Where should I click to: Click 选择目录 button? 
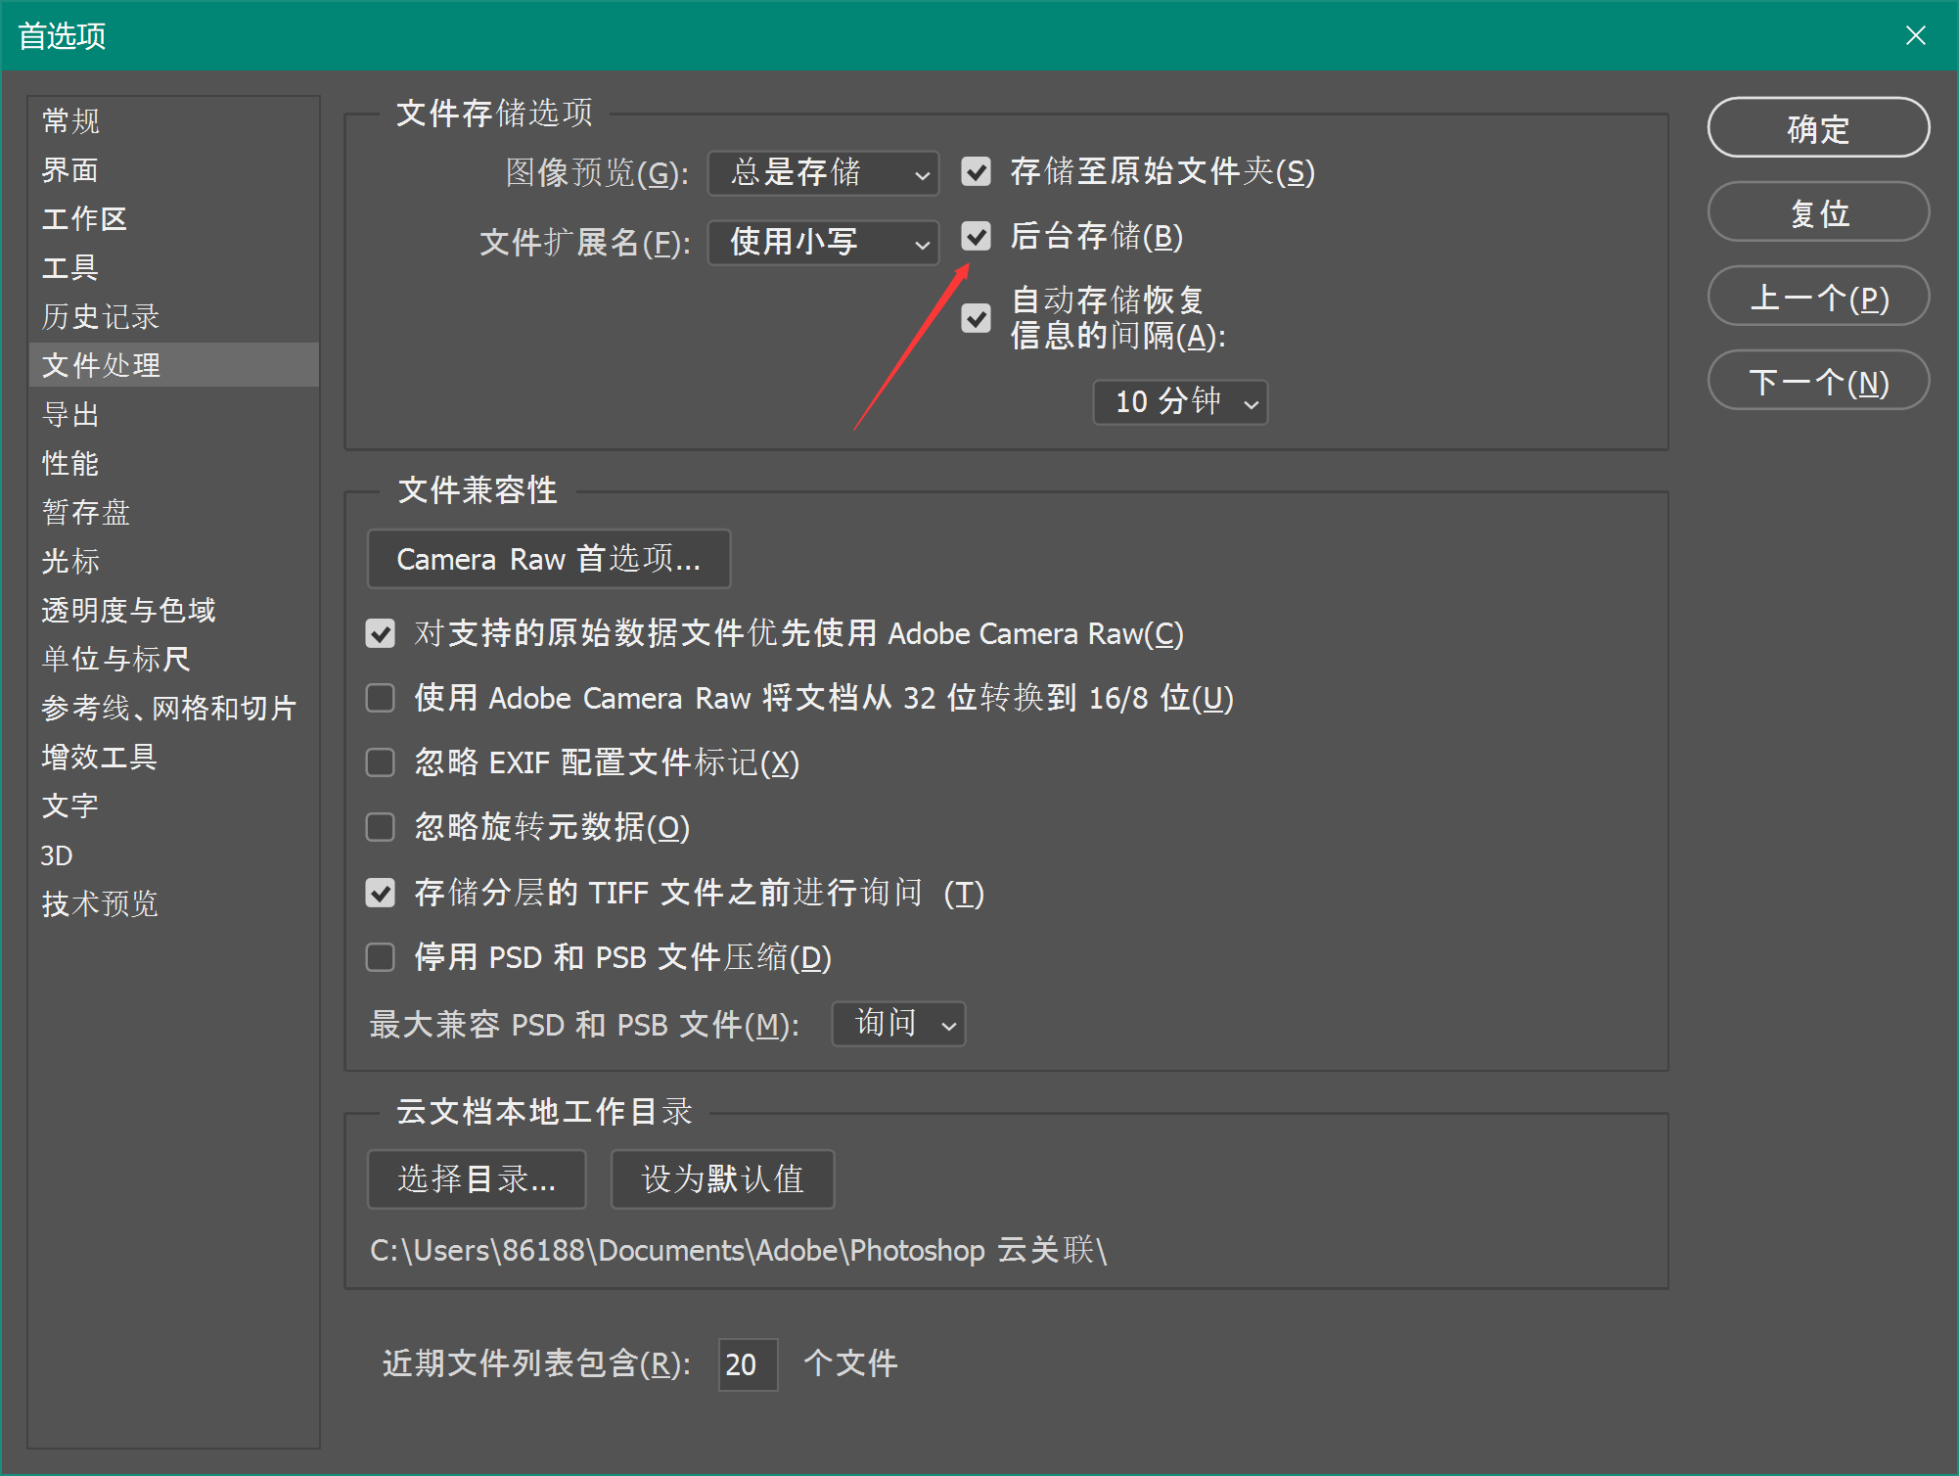477,1178
